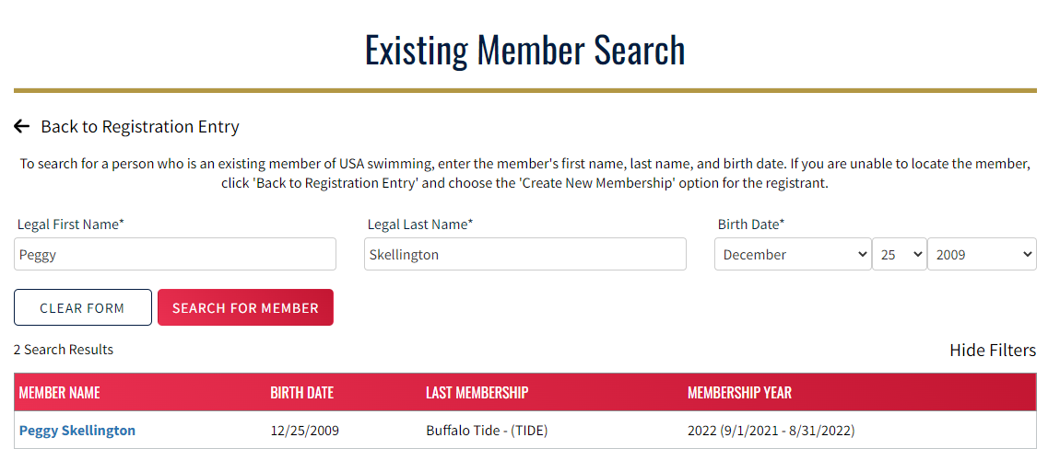Click the Legal First Name label
Viewport: 1048px width, 449px height.
[x=71, y=224]
